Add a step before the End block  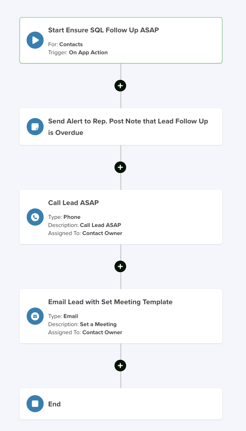coord(120,366)
